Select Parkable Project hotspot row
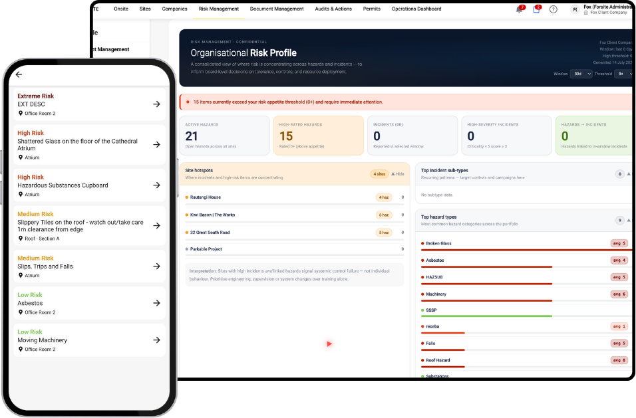The image size is (636, 418). pyautogui.click(x=295, y=249)
